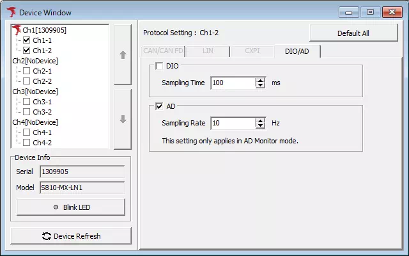This screenshot has height=256, width=409.
Task: Decrease AD Sampling Rate with down spinner
Action: pos(260,126)
